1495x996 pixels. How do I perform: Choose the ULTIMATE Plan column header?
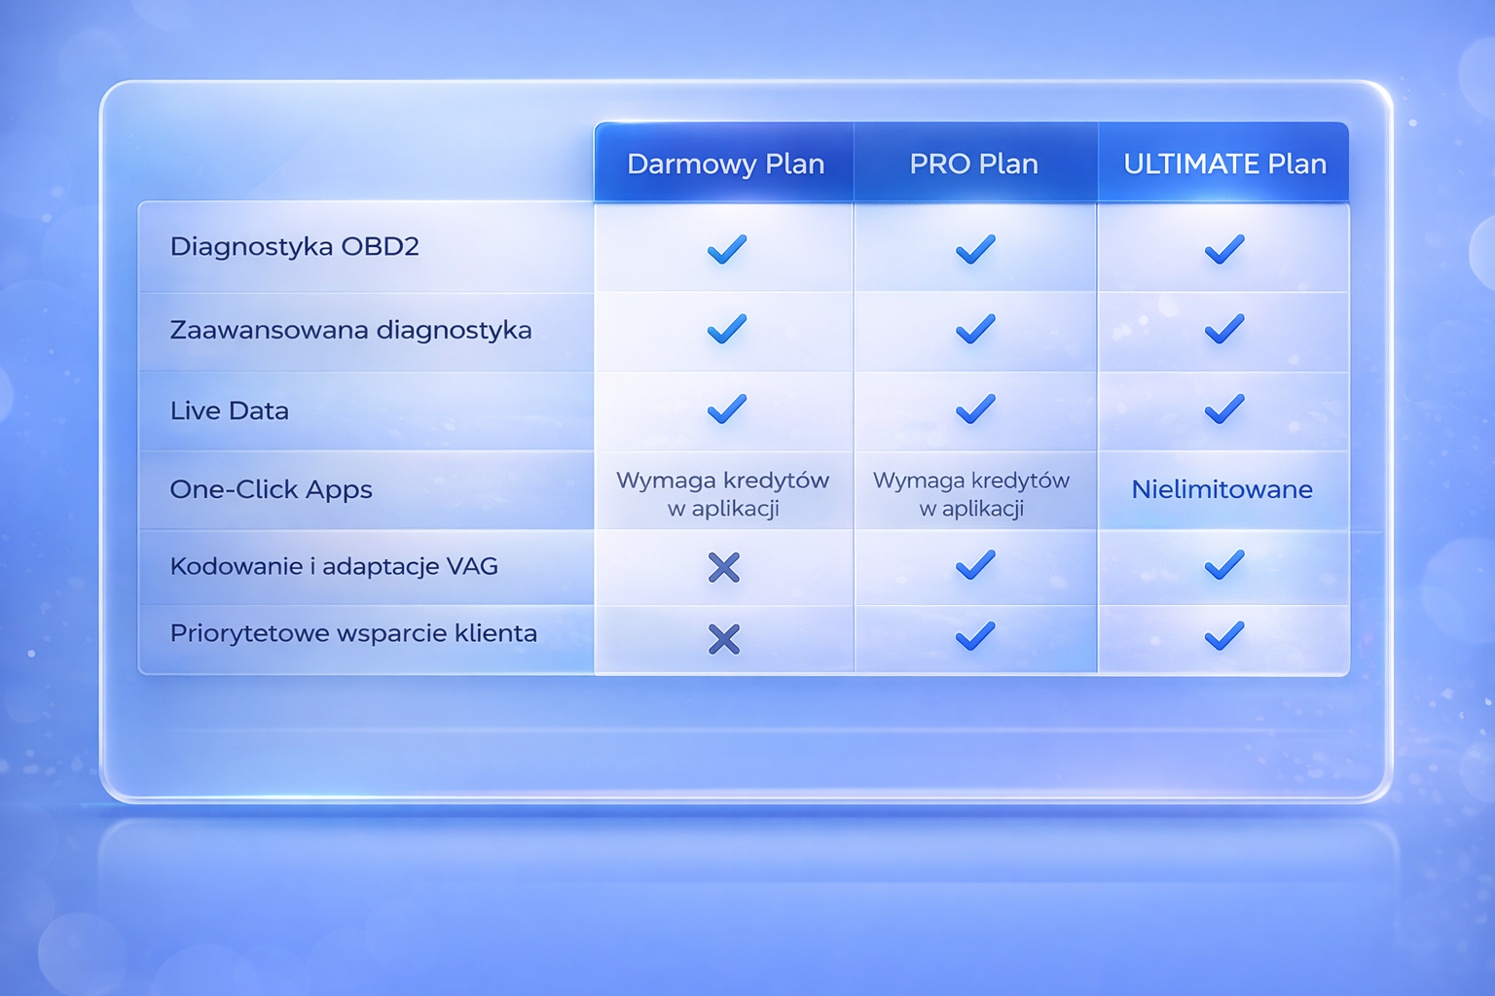1224,163
